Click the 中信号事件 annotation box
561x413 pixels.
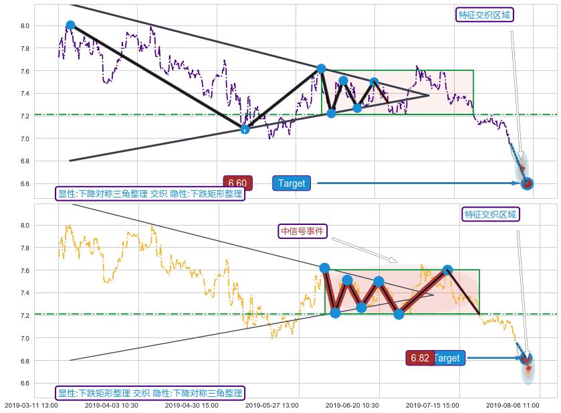(x=303, y=231)
